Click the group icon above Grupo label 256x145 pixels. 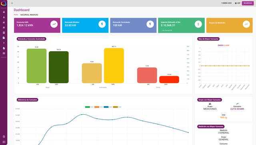coord(210,104)
